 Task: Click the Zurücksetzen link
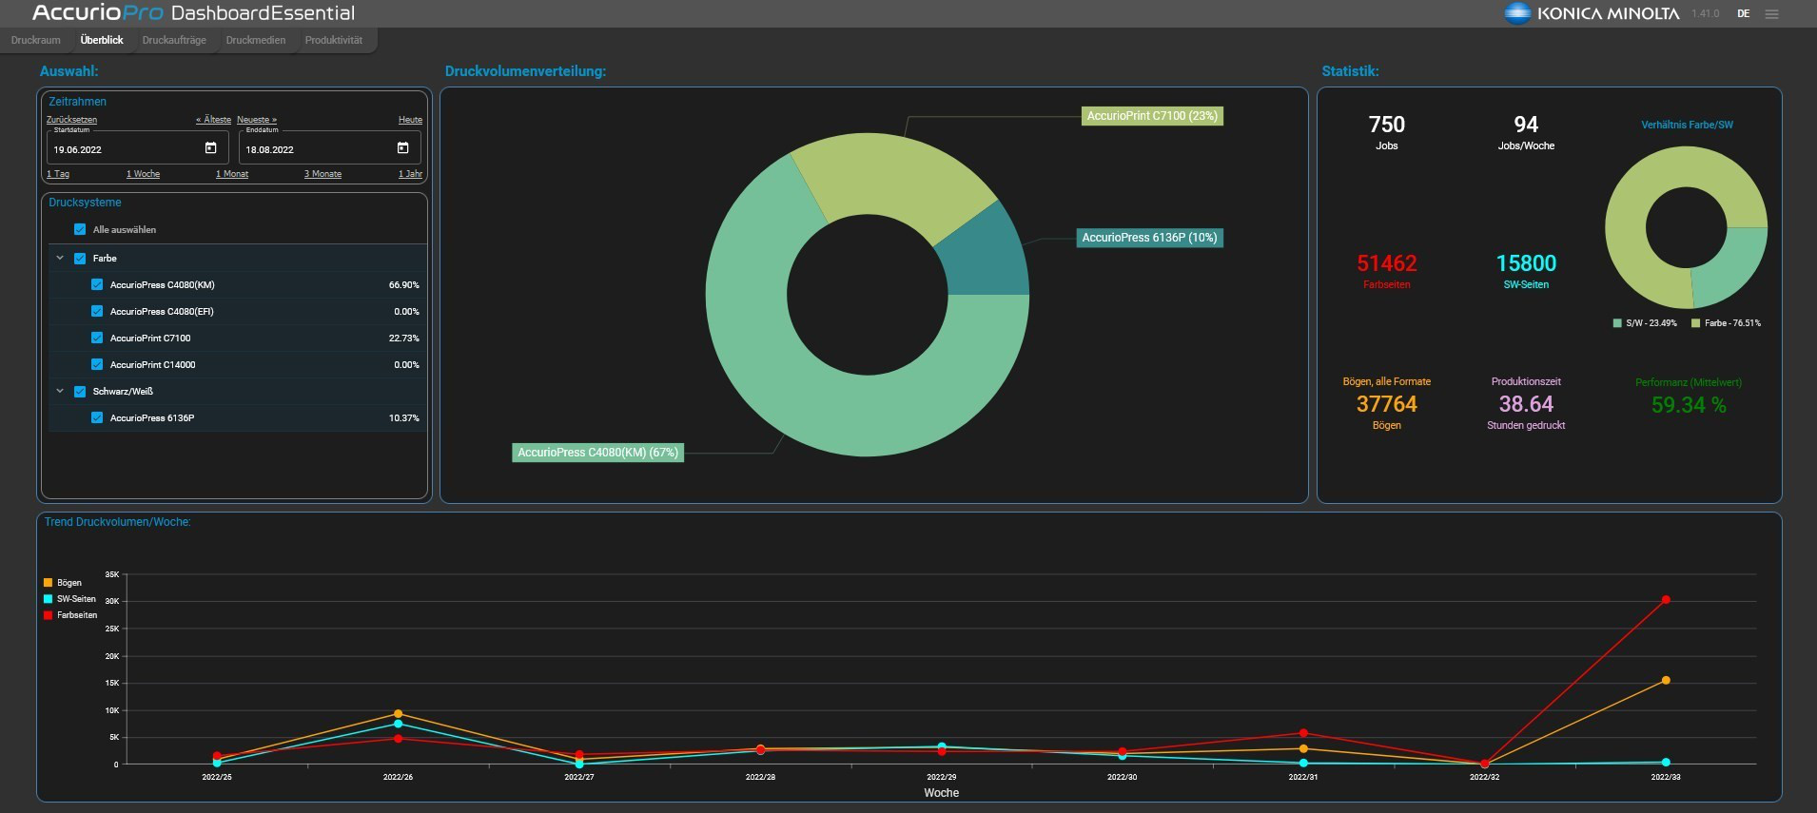click(x=71, y=120)
